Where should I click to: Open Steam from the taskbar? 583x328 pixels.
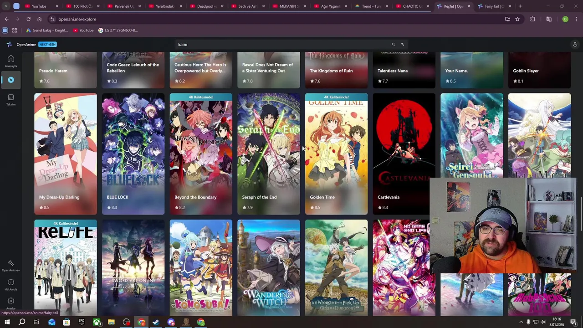tap(156, 322)
